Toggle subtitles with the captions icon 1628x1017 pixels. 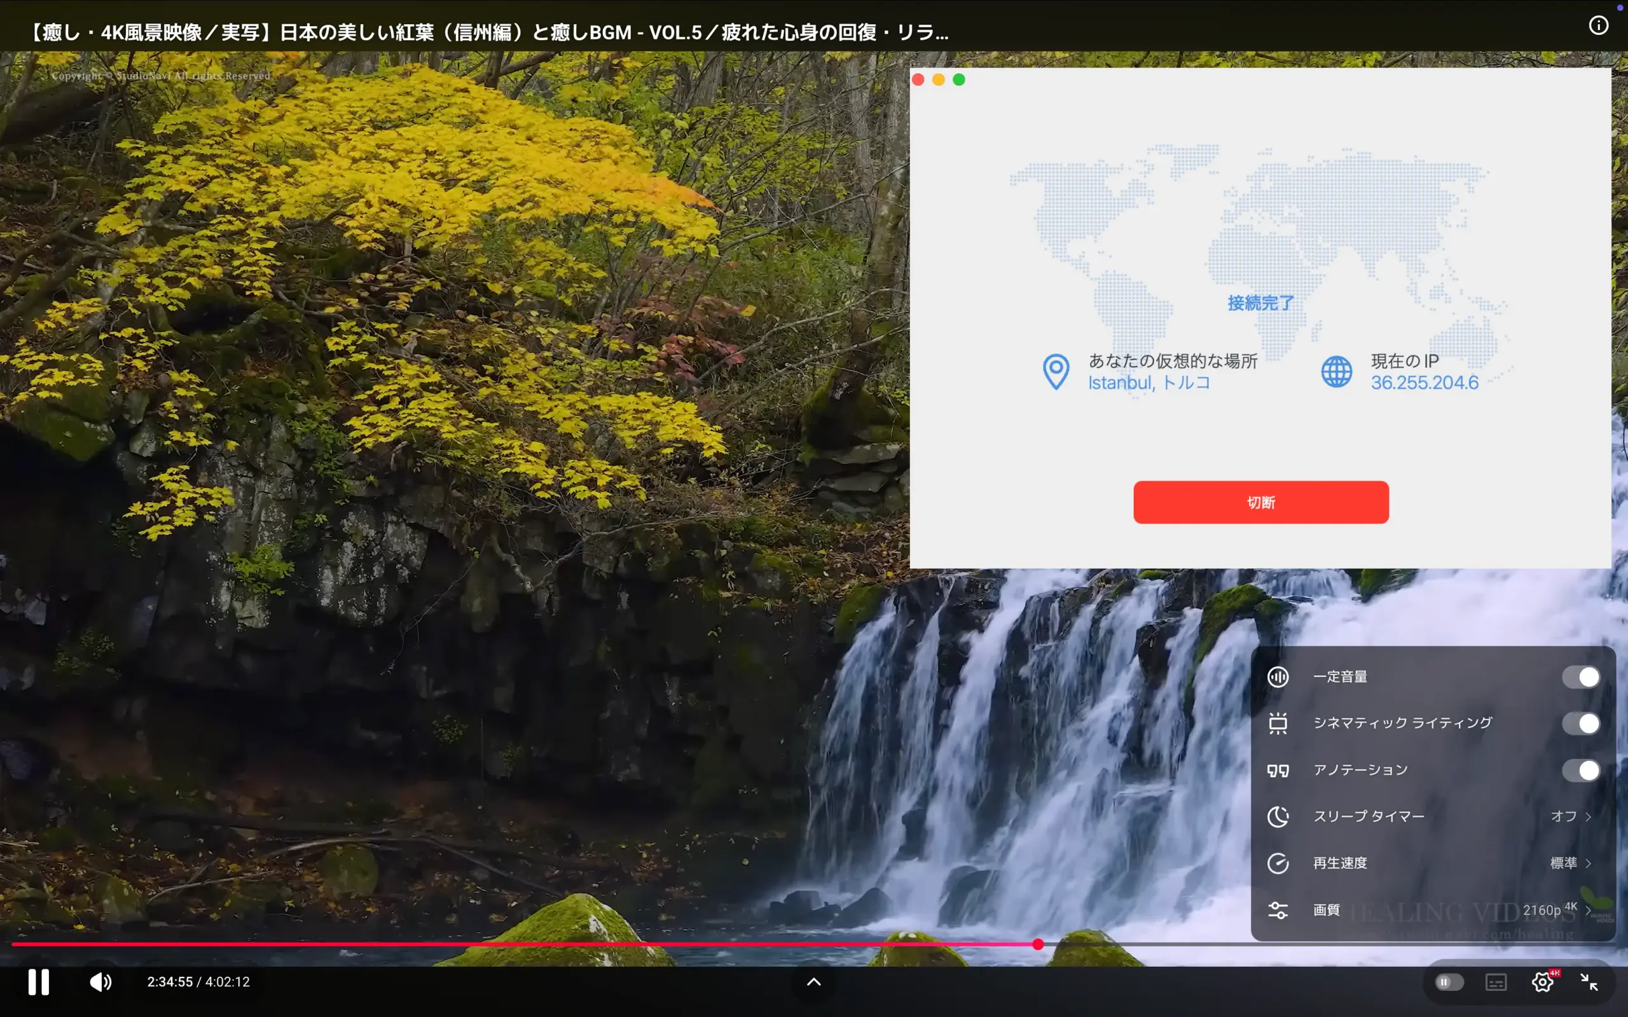(1496, 982)
